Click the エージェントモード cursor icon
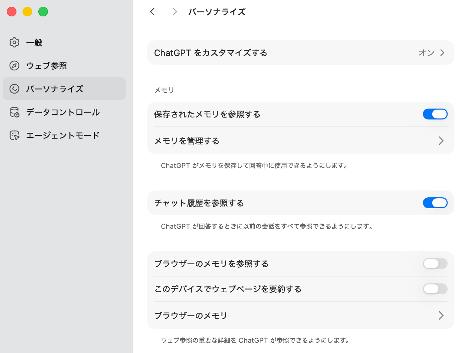The width and height of the screenshot is (462, 353). [14, 136]
